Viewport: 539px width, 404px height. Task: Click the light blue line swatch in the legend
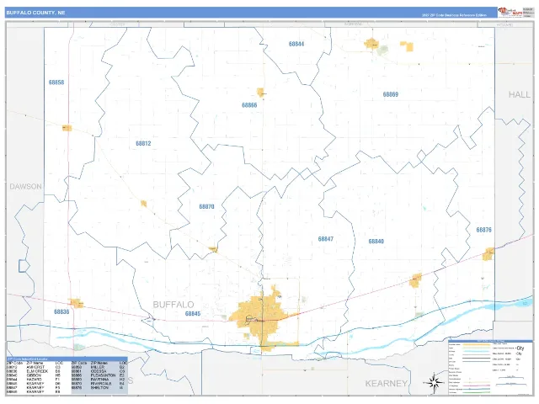[477, 352]
